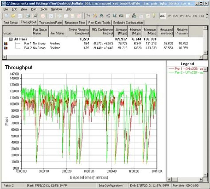
Task: Collapse the All Pairs group
Action: pyautogui.click(x=11, y=39)
